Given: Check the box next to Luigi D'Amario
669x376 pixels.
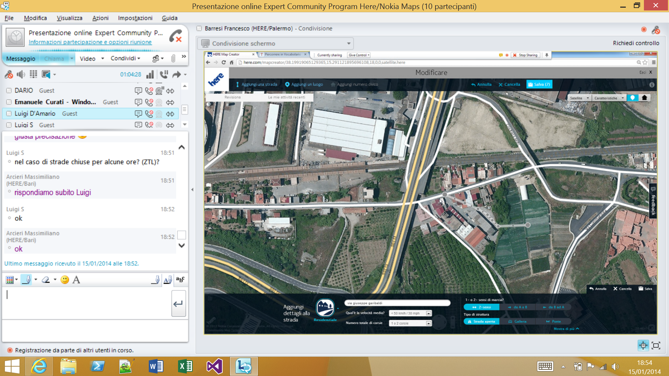Looking at the screenshot, I should pos(9,113).
